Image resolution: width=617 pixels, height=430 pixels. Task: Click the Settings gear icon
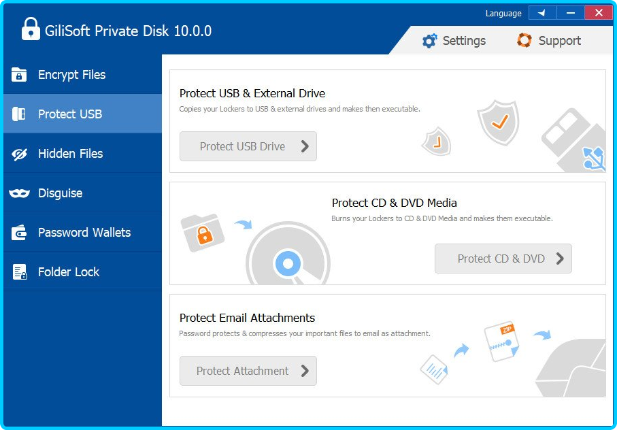click(429, 41)
